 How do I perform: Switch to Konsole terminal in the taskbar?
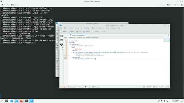pos(27,101)
